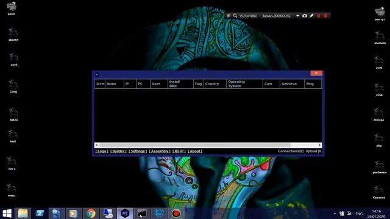Open the clock showing 14:16

click(x=377, y=214)
